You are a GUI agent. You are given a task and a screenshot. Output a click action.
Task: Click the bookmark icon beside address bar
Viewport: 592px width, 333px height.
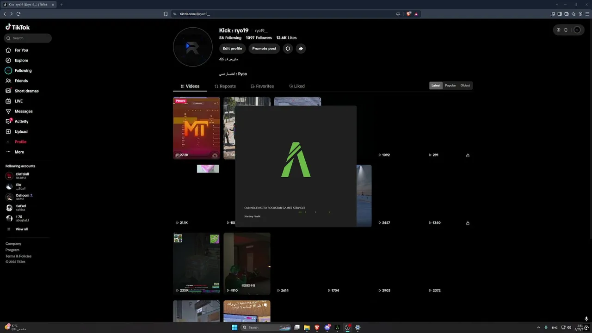point(166,14)
